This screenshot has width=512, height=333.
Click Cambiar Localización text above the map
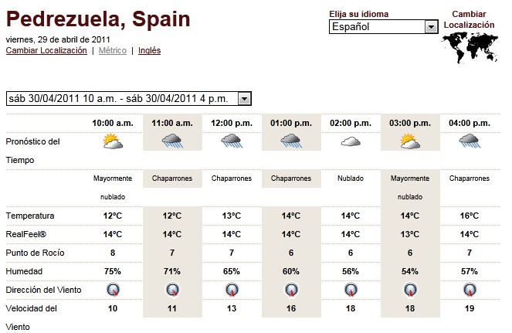[x=469, y=19]
